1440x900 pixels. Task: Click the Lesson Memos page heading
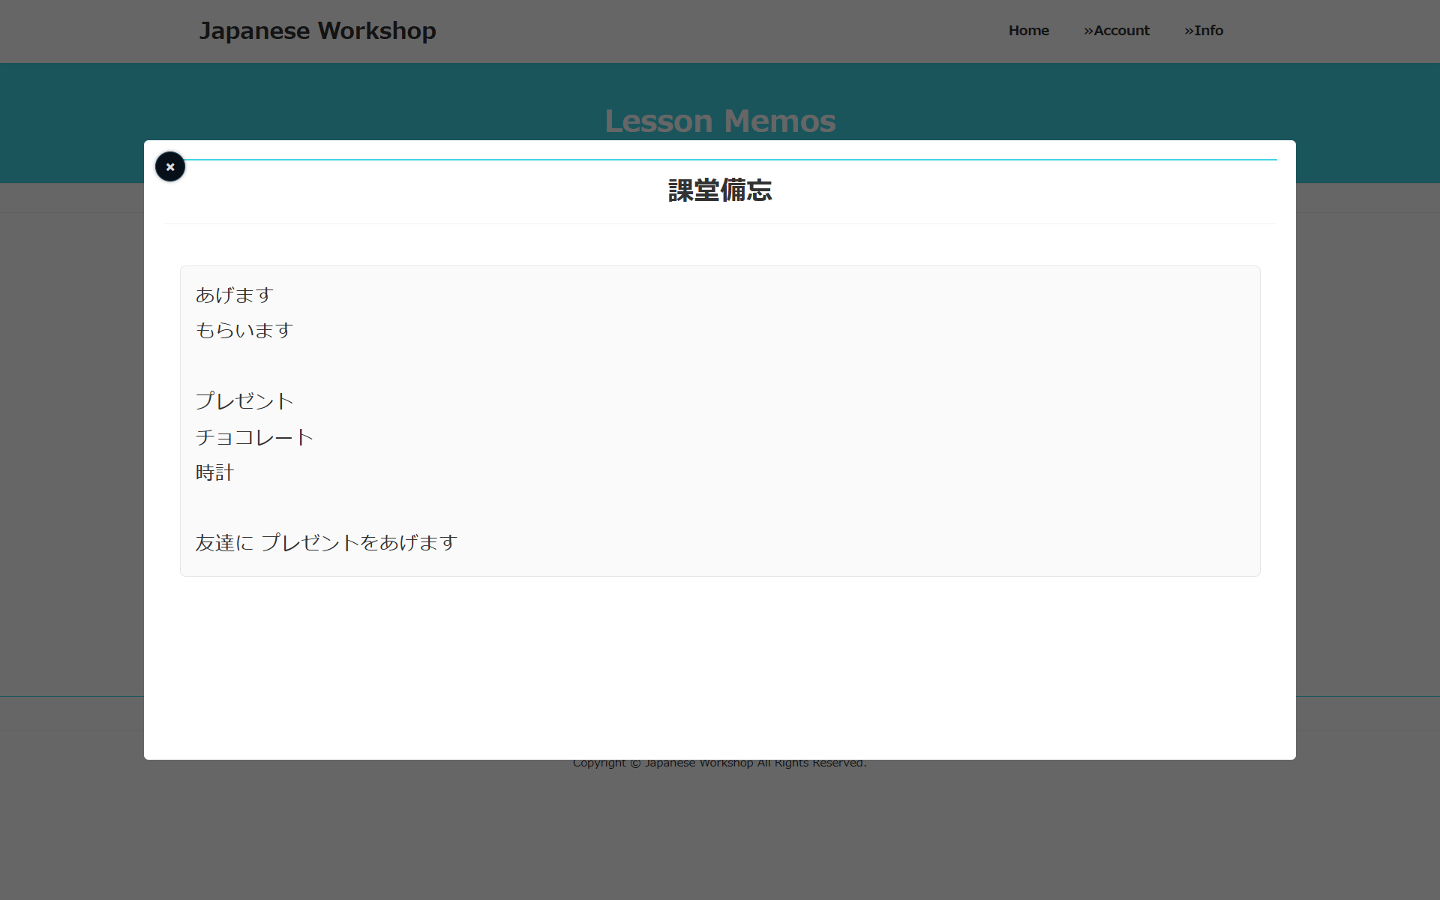[x=719, y=120]
